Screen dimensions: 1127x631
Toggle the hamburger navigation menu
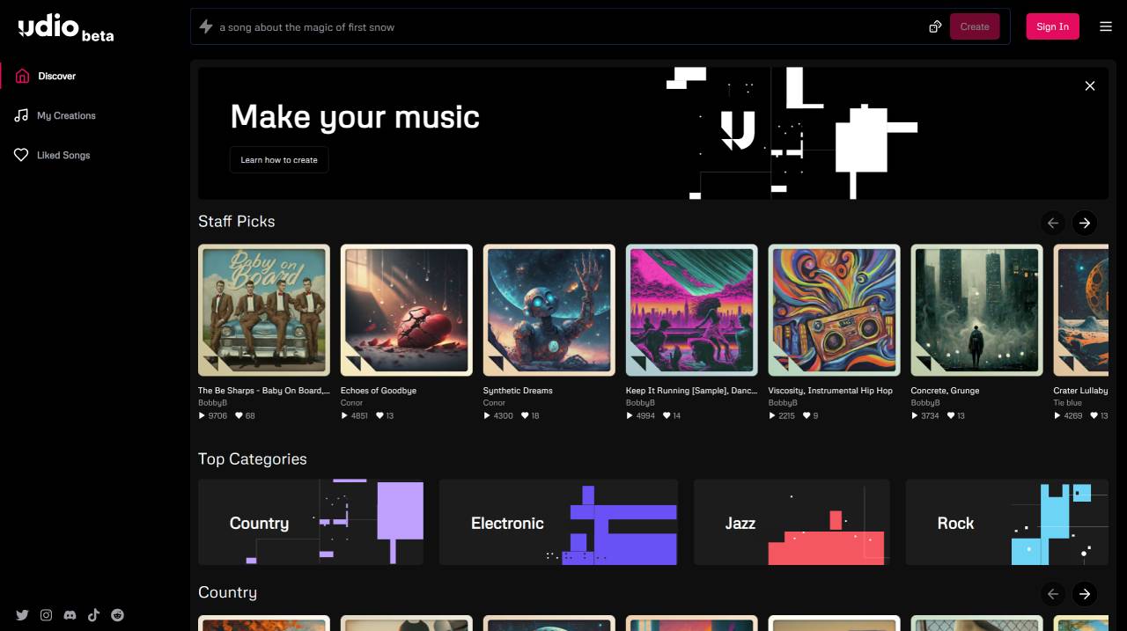[x=1106, y=26]
